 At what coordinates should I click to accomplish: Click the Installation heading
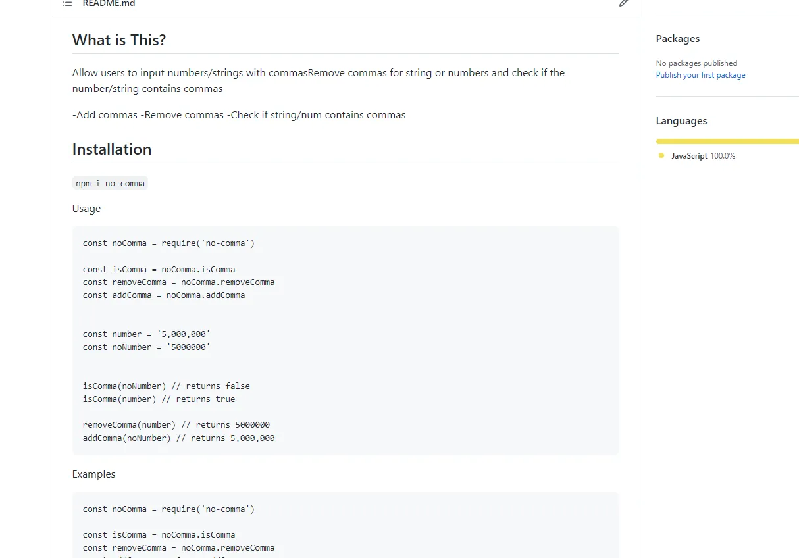pyautogui.click(x=112, y=149)
